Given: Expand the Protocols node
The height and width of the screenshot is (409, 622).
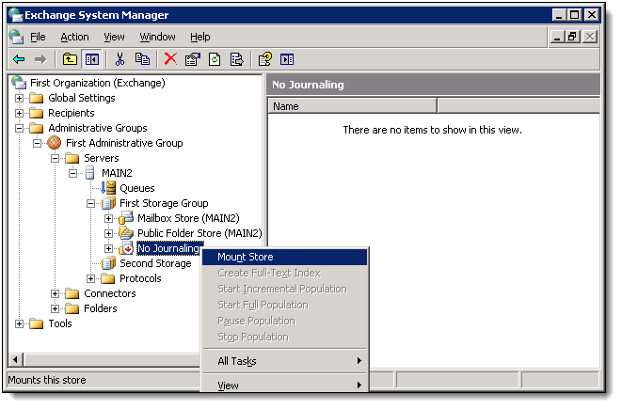Looking at the screenshot, I should pos(91,278).
